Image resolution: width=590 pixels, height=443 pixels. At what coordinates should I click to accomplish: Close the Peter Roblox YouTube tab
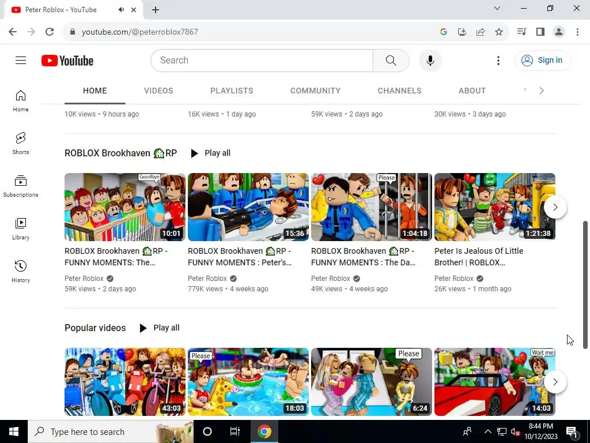coord(134,10)
